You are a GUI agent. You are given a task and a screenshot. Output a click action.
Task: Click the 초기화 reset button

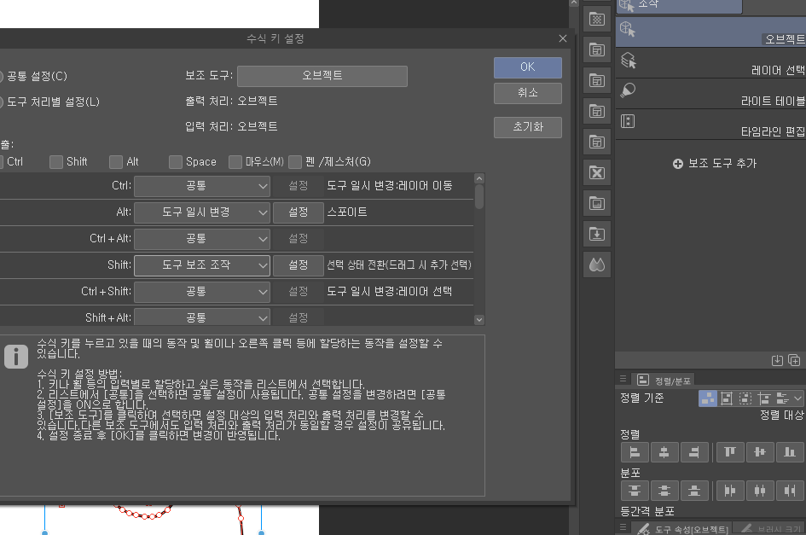point(528,128)
